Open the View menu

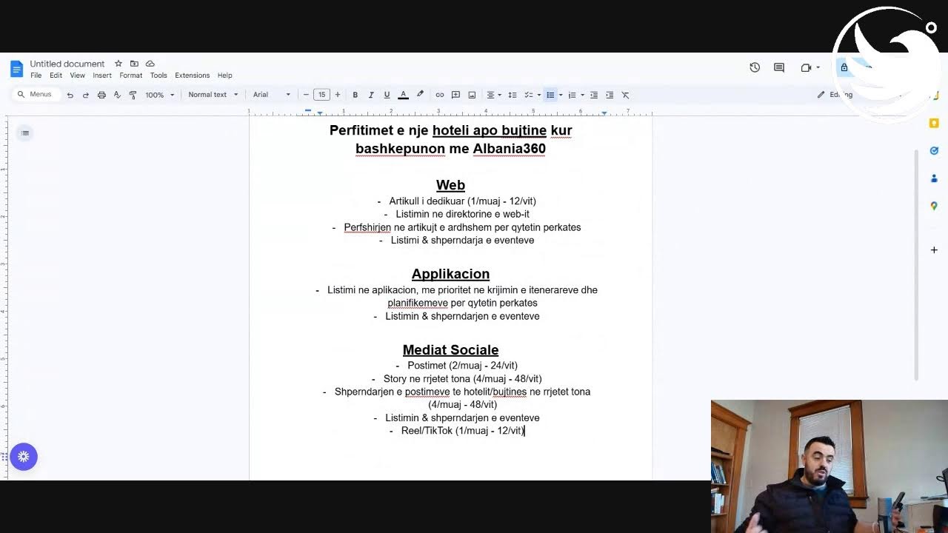tap(78, 76)
